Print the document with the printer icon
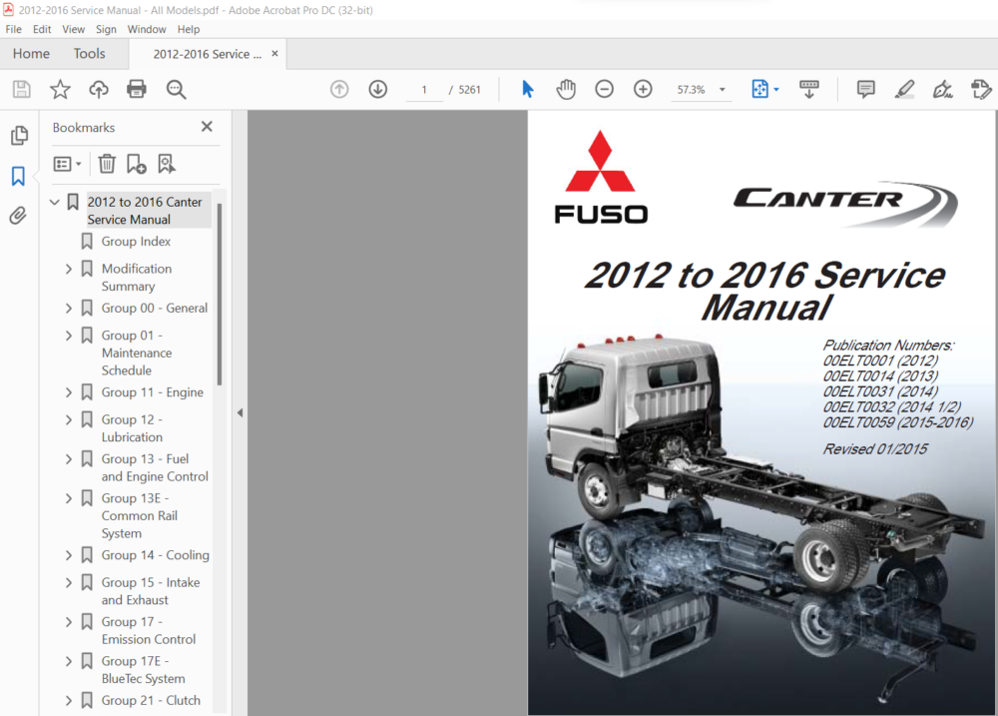Screen dimensions: 998x716 [x=136, y=89]
